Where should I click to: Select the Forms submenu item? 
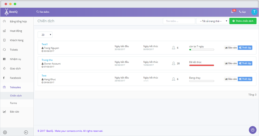(x=13, y=103)
